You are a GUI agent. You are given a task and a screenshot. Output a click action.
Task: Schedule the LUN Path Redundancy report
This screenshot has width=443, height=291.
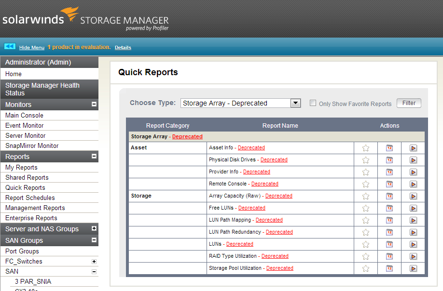[389, 232]
